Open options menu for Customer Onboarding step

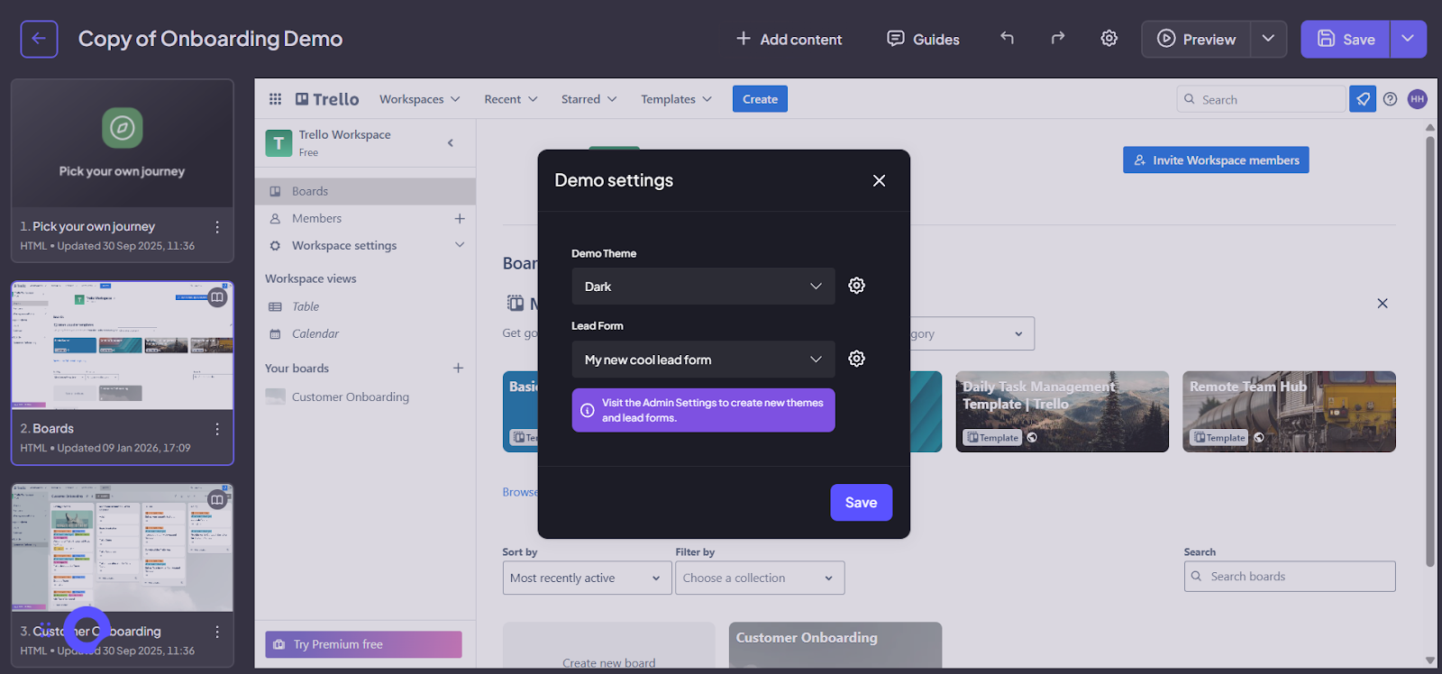217,632
